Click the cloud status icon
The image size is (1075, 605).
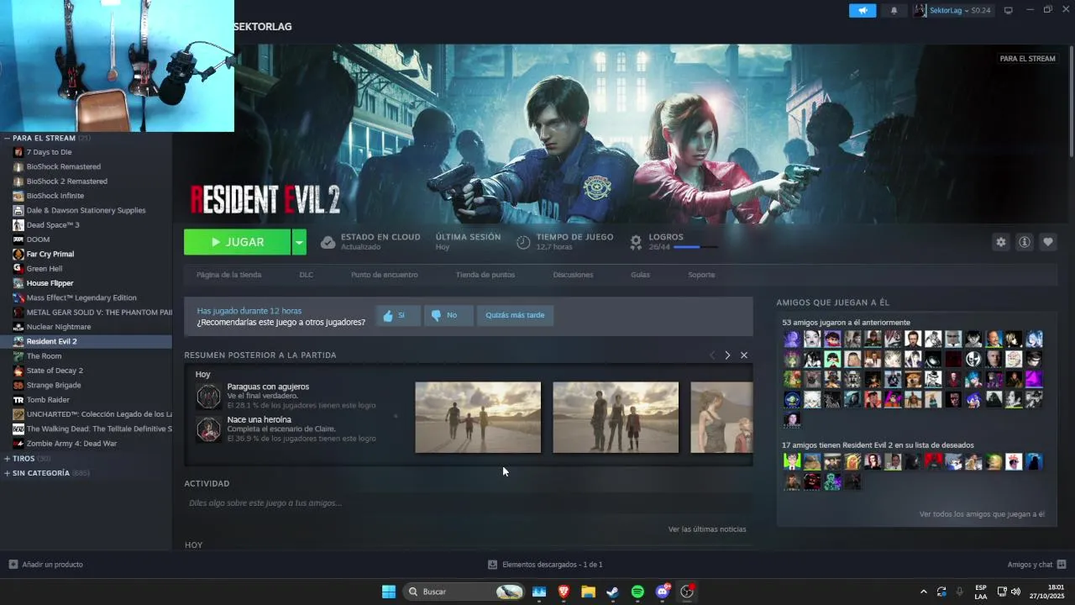coord(328,242)
